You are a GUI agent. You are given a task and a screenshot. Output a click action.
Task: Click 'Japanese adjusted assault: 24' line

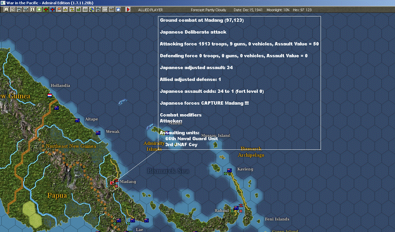197,68
